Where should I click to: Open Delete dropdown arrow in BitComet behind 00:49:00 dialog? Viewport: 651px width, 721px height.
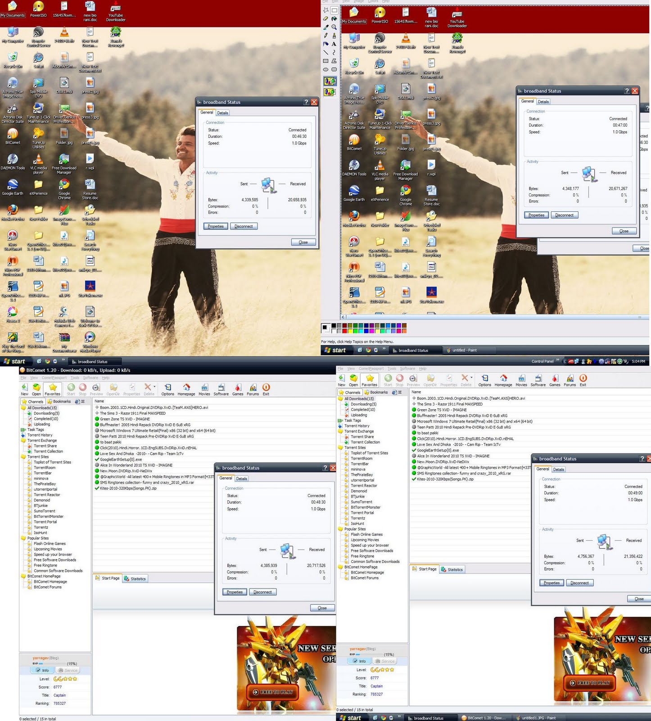tap(471, 378)
